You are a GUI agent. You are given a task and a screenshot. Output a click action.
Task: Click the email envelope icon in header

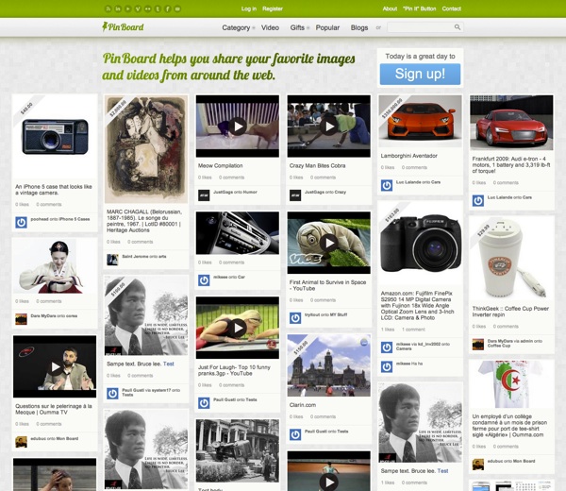pos(177,8)
